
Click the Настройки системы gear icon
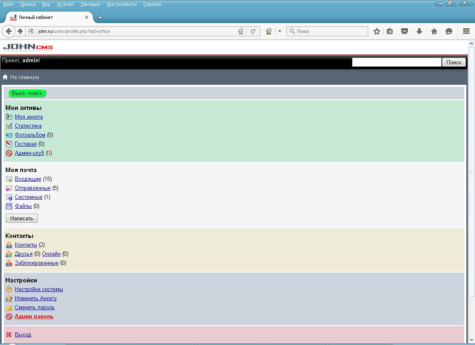[x=9, y=289]
